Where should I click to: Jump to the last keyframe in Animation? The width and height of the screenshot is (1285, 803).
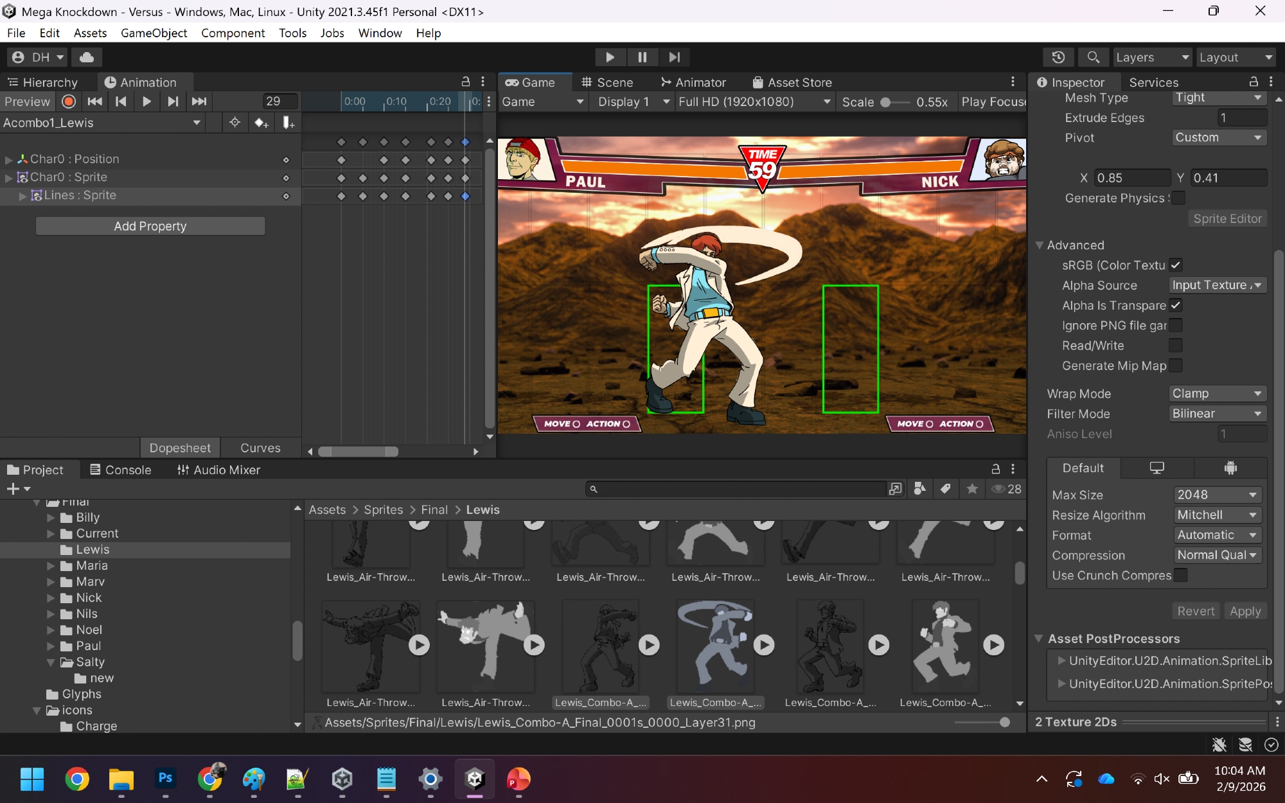click(199, 101)
